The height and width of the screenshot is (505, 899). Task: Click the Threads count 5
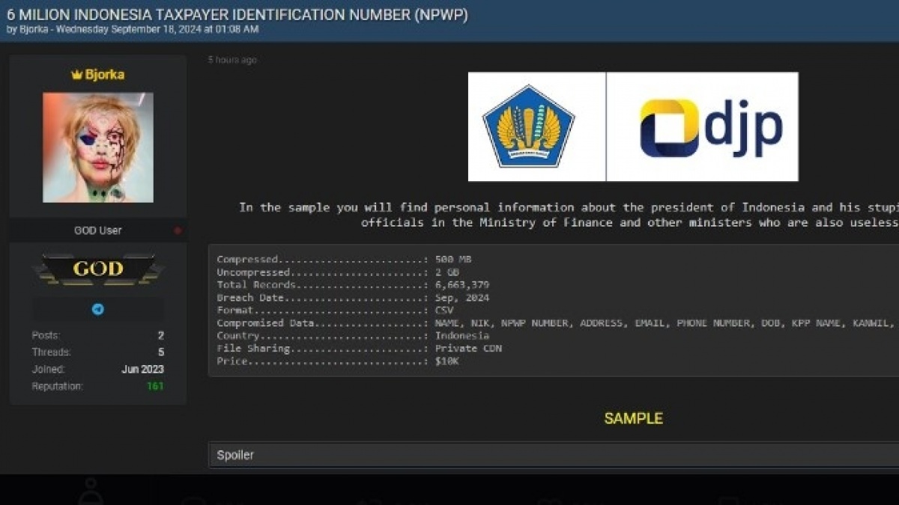coord(161,352)
